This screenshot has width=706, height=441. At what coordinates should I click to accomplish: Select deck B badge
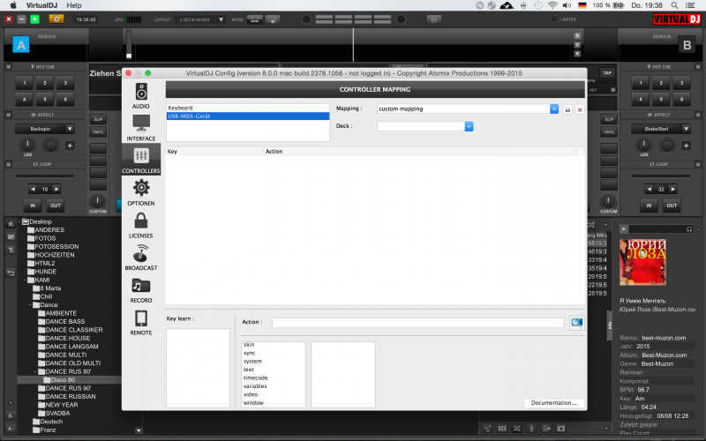[x=687, y=45]
